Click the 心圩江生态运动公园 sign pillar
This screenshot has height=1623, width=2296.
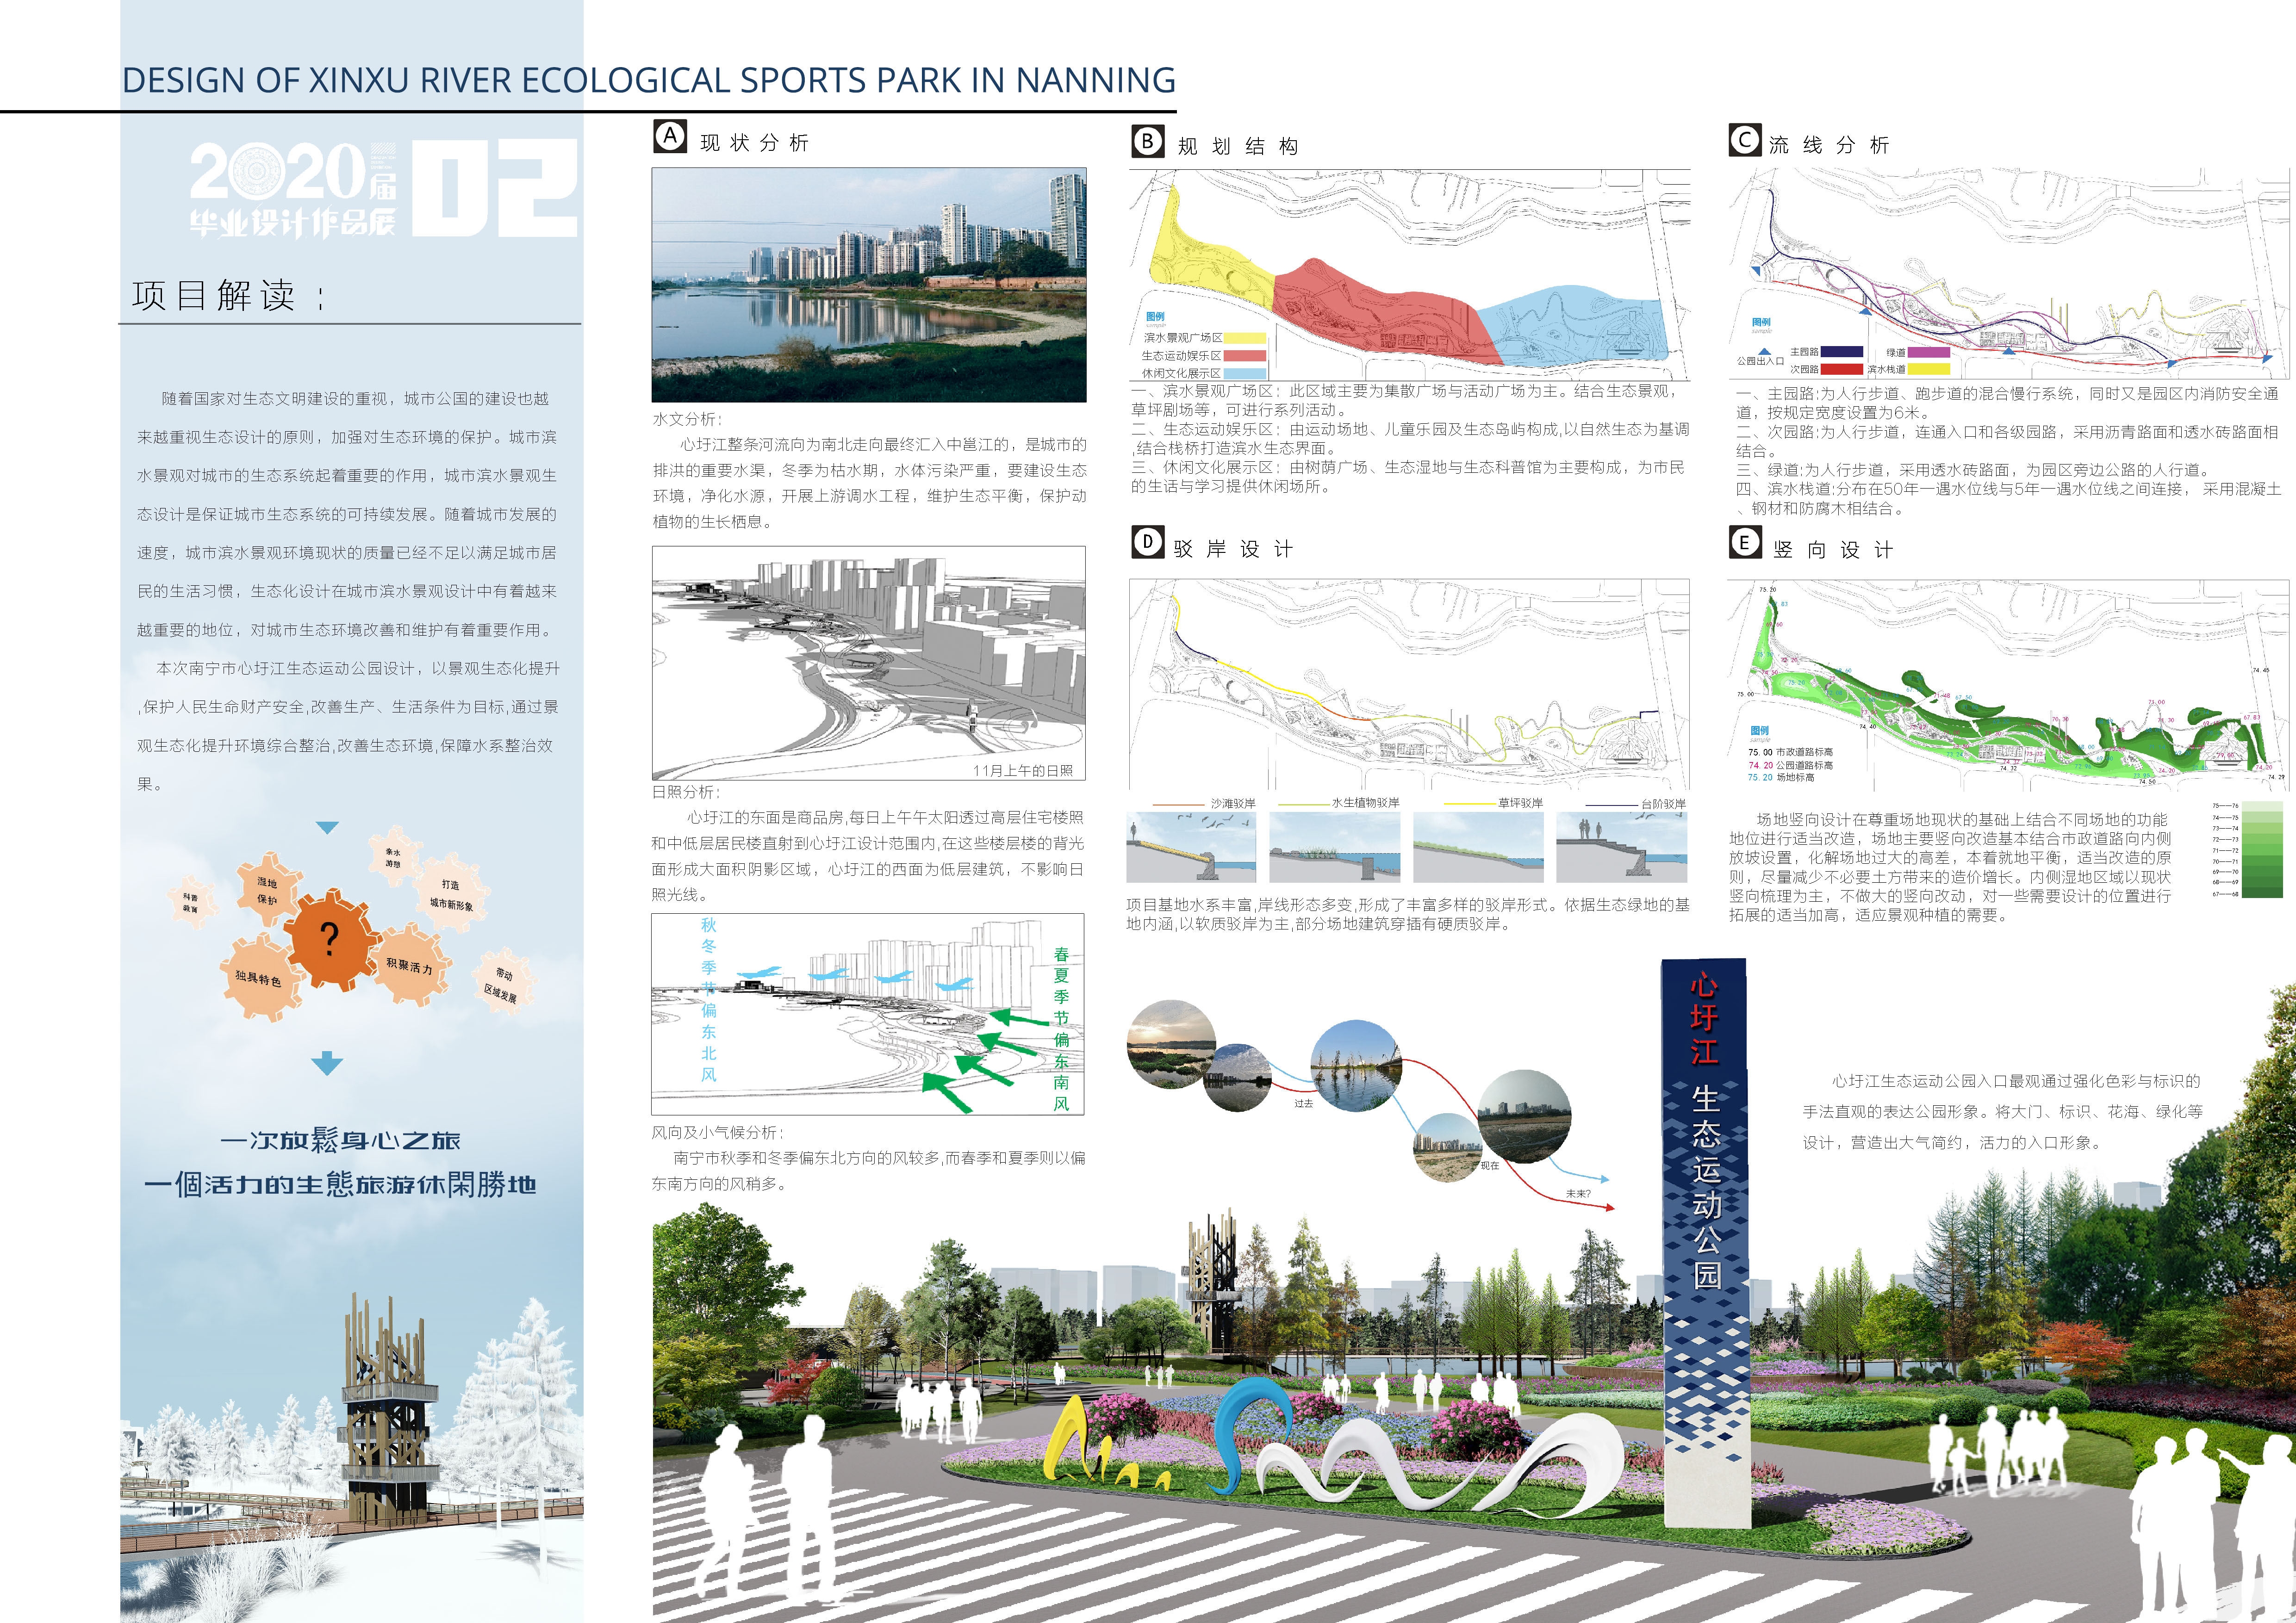pyautogui.click(x=1706, y=1242)
